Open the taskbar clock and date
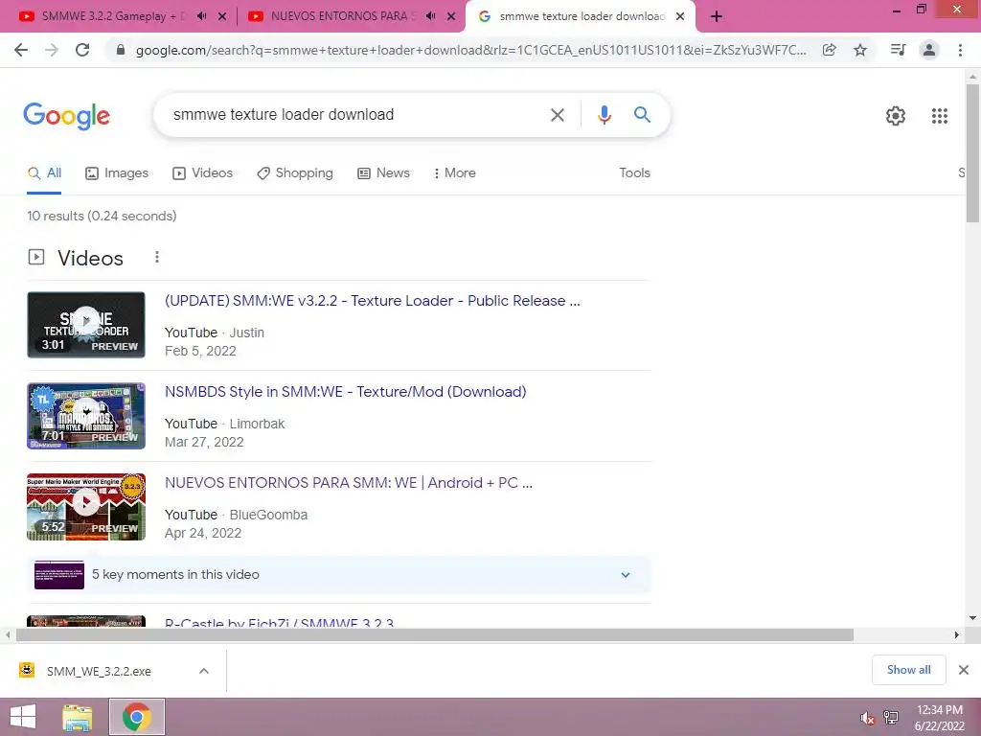The height and width of the screenshot is (736, 981). pyautogui.click(x=939, y=718)
